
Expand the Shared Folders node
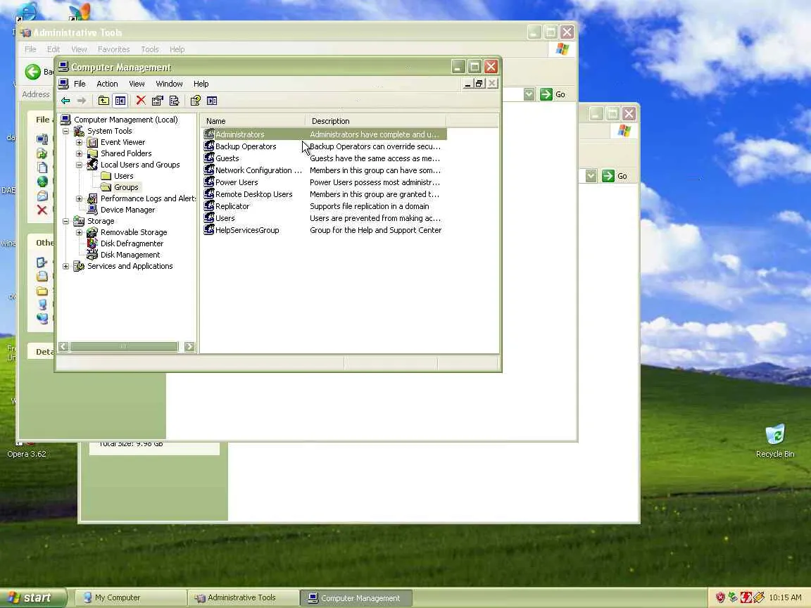click(x=79, y=153)
